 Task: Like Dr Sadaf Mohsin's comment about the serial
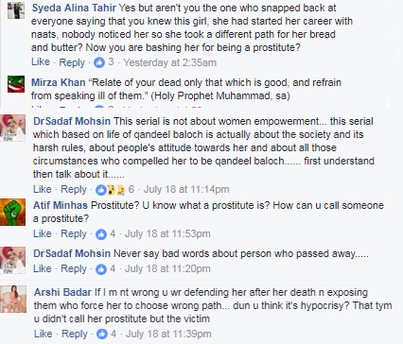[43, 189]
